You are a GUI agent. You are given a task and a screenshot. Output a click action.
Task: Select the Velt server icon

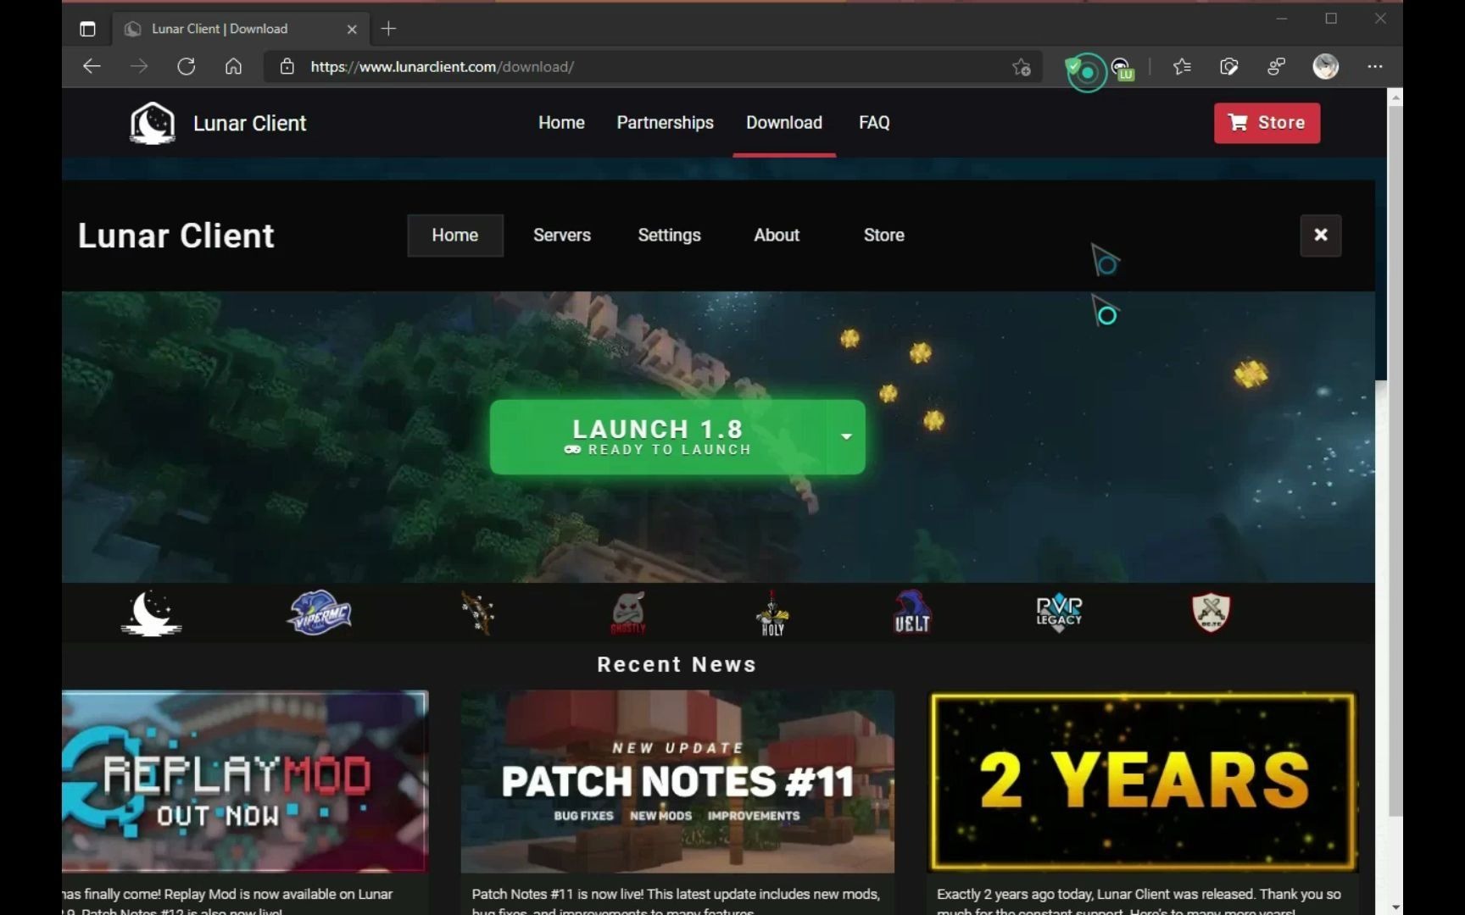[x=912, y=612]
